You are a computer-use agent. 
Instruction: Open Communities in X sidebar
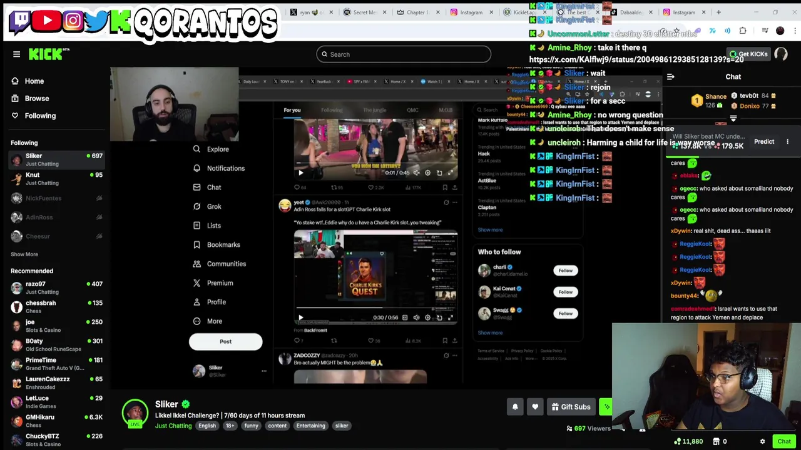[219, 264]
